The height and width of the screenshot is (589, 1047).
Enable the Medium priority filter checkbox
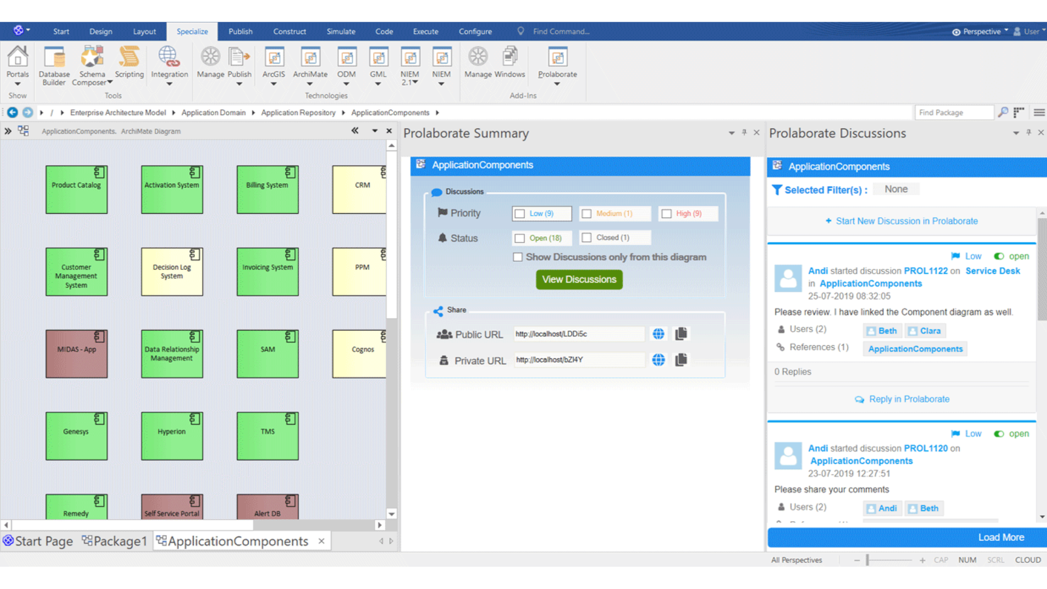pyautogui.click(x=586, y=213)
